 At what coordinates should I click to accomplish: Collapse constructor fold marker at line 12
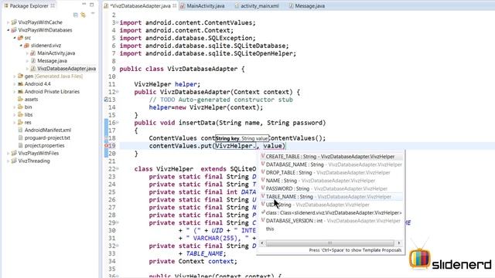tap(117, 92)
